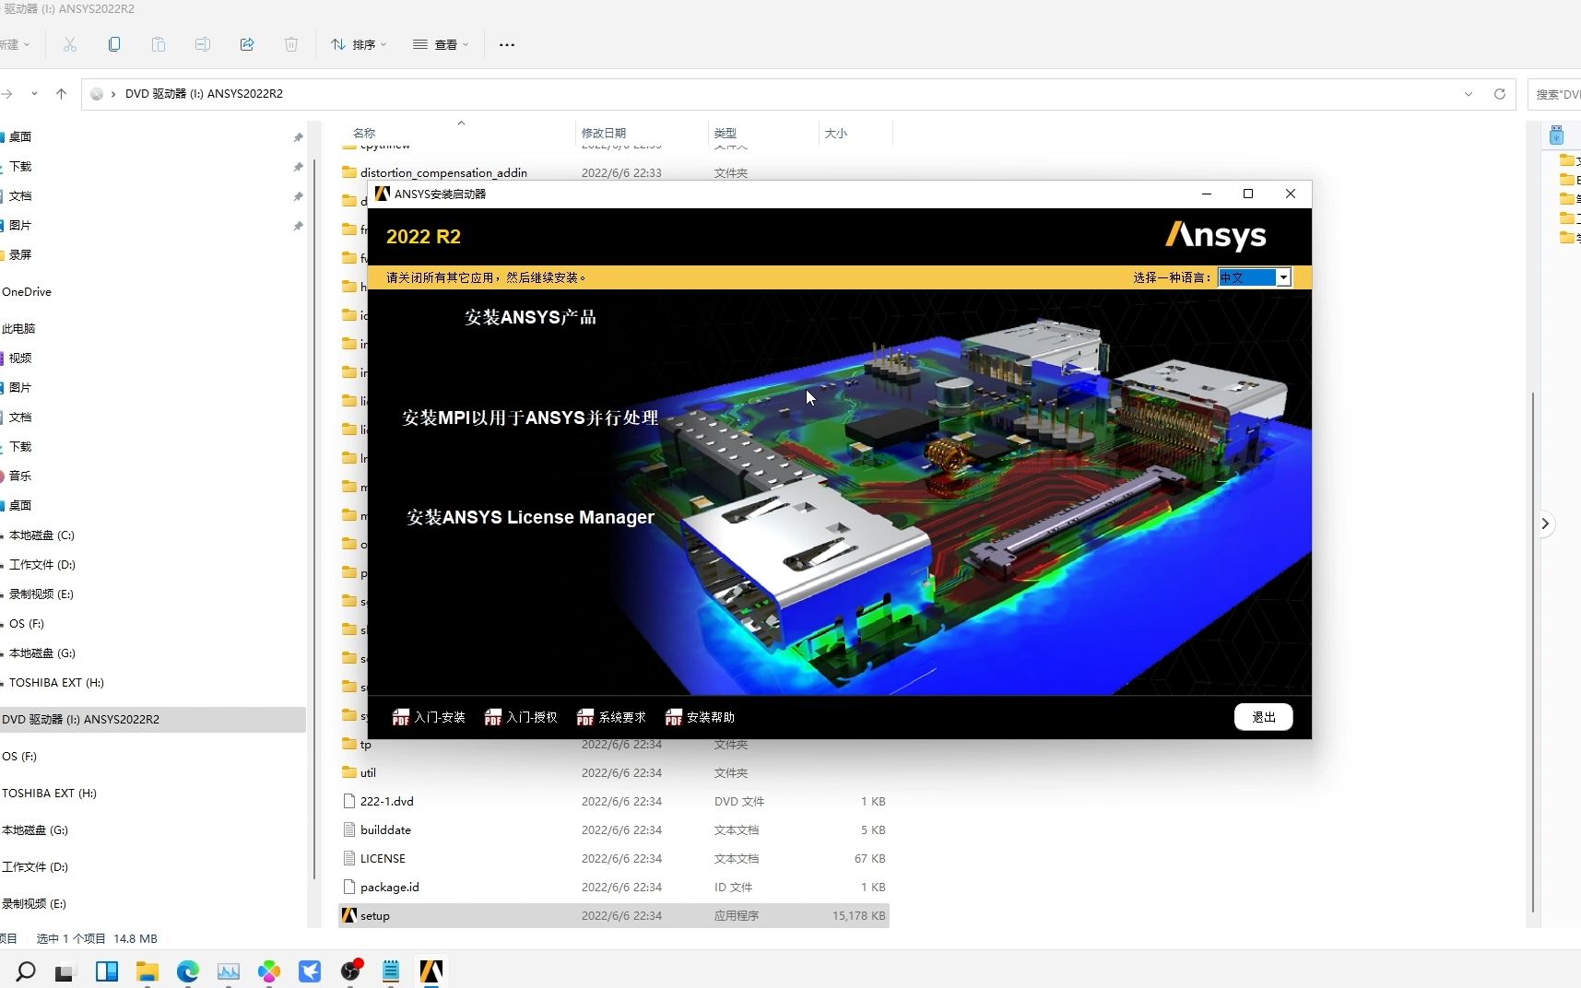Click 安装ANSYS License Manager option

[x=530, y=517]
